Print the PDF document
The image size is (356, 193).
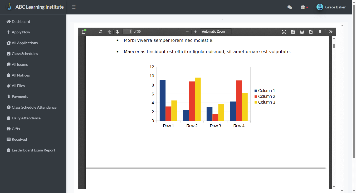coord(302,32)
